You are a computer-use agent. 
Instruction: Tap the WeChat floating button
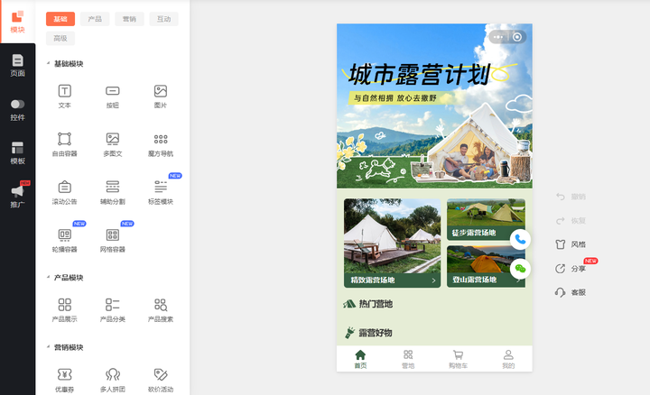click(x=520, y=269)
